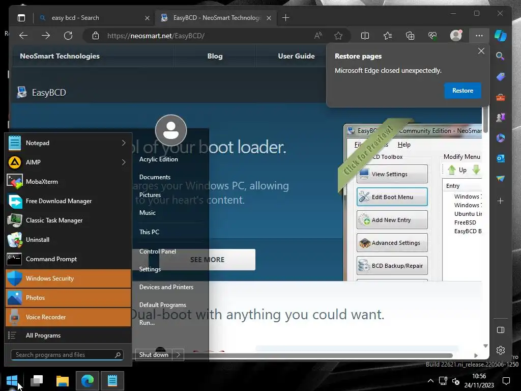The image size is (521, 391).
Task: Click the Edge icon on taskbar
Action: coord(88,381)
